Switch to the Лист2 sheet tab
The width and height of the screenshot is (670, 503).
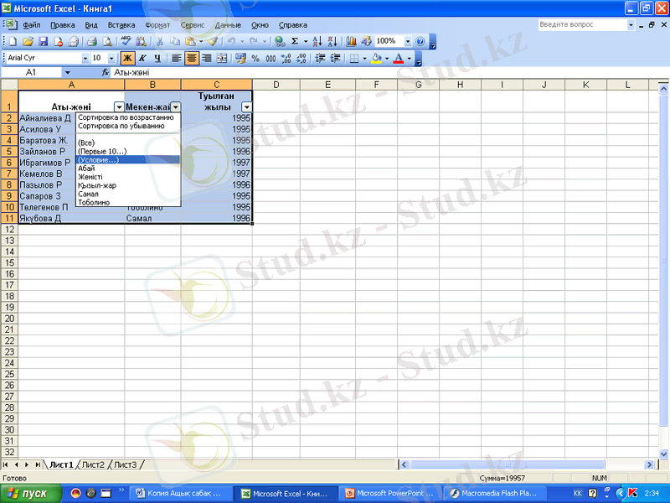pyautogui.click(x=93, y=464)
